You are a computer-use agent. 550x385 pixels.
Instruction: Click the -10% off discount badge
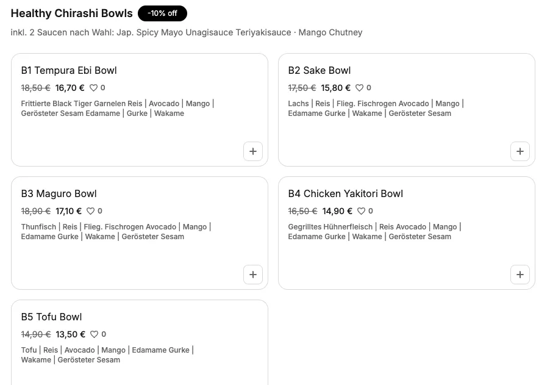click(x=162, y=13)
